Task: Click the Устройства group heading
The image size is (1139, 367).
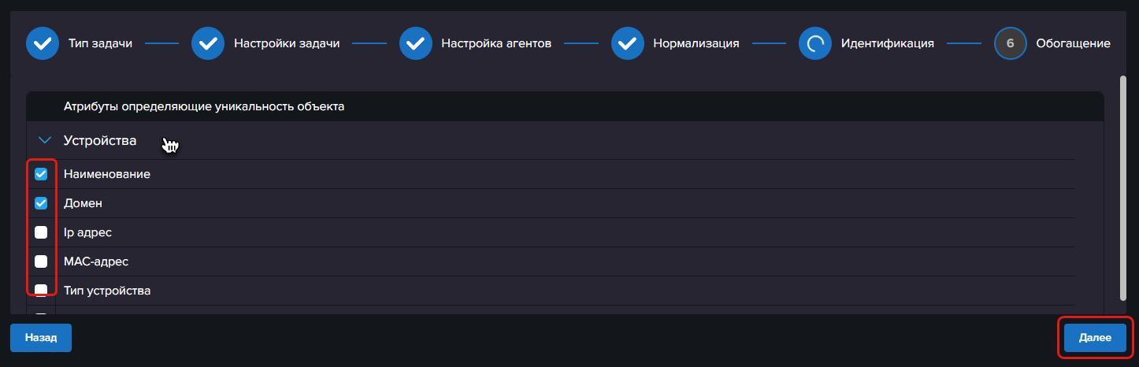Action: point(100,141)
